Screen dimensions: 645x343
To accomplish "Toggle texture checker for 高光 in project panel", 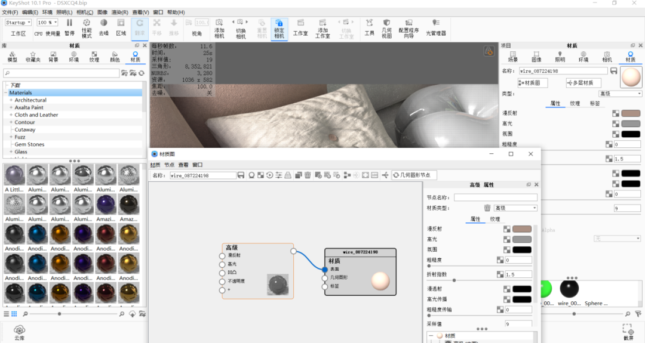I will pos(615,123).
